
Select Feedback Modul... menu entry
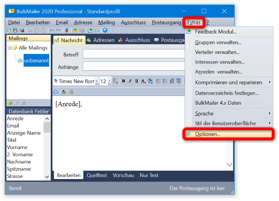[229, 32]
